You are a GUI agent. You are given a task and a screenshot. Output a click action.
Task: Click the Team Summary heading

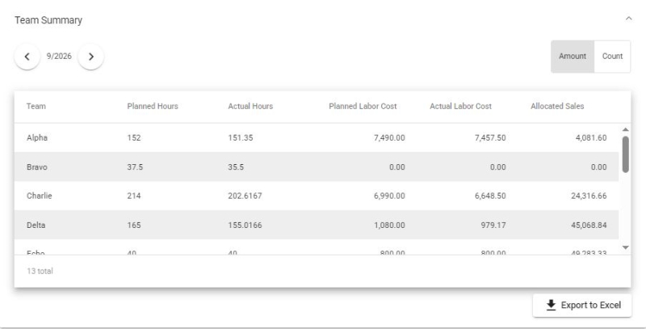coord(48,20)
